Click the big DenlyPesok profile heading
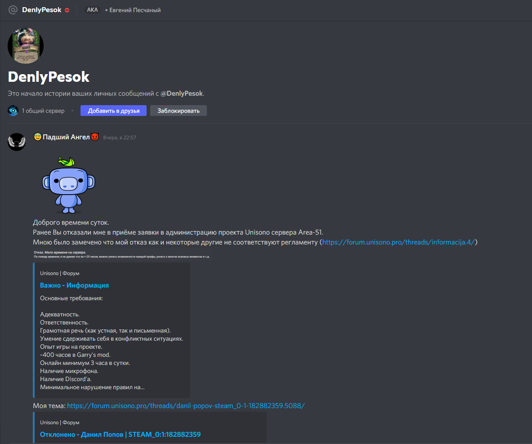The height and width of the screenshot is (444, 532). pos(49,77)
